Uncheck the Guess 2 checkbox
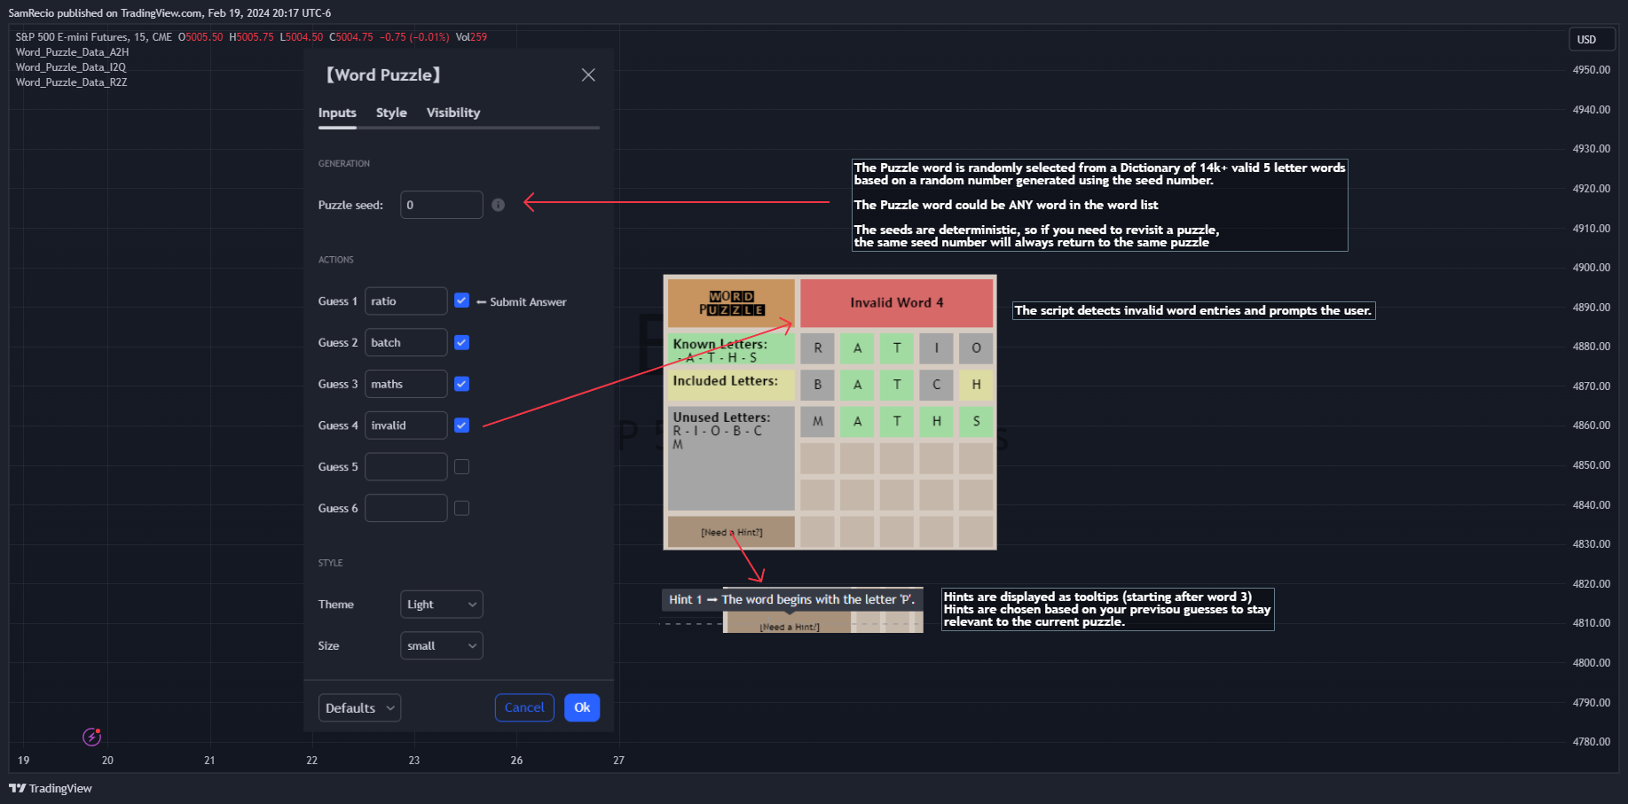This screenshot has width=1628, height=804. tap(462, 342)
